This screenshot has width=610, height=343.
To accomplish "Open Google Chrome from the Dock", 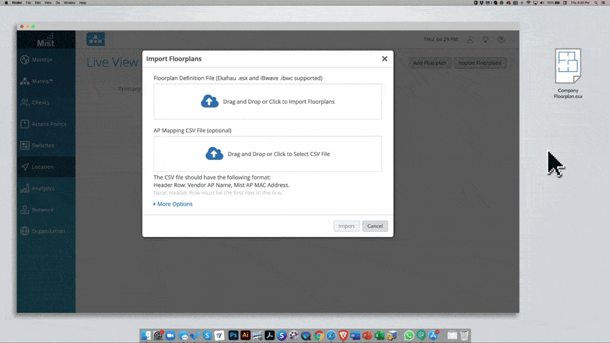I will 319,335.
